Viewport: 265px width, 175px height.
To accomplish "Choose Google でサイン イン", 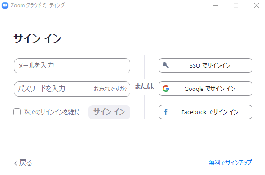I will (205, 89).
